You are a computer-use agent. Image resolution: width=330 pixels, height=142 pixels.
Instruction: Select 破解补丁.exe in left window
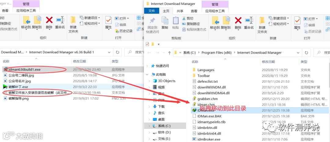(x=18, y=87)
